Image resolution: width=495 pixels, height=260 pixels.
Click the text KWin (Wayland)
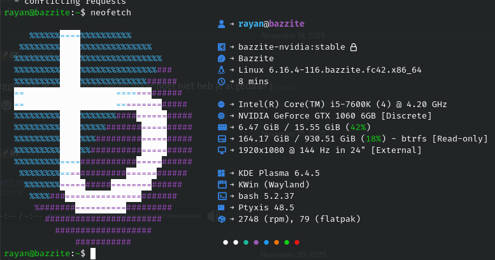(274, 185)
